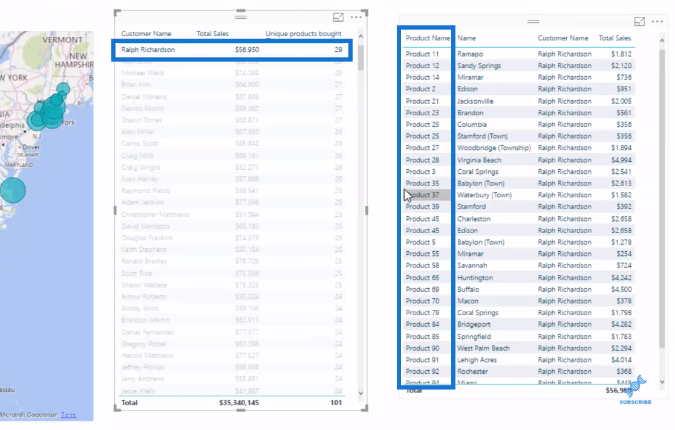This screenshot has height=430, width=675.
Task: Click Product 21 cell
Action: pyautogui.click(x=422, y=101)
